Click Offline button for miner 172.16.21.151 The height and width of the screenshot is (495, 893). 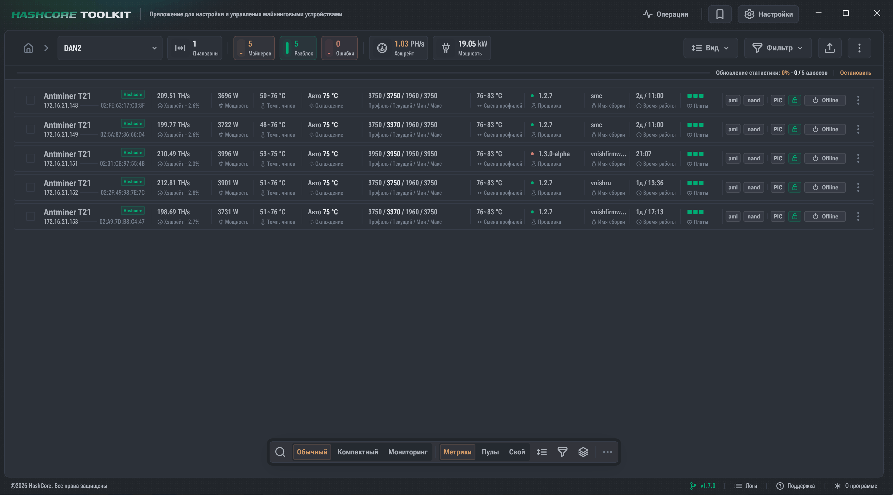click(x=825, y=159)
